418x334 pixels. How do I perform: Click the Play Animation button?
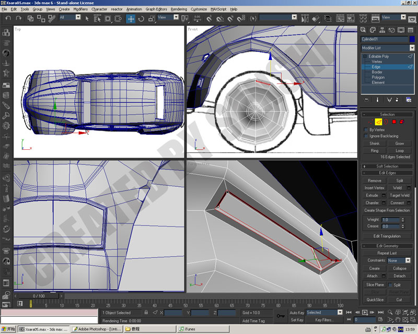(365, 312)
